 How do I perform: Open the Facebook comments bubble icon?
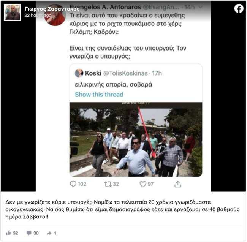[29, 233]
